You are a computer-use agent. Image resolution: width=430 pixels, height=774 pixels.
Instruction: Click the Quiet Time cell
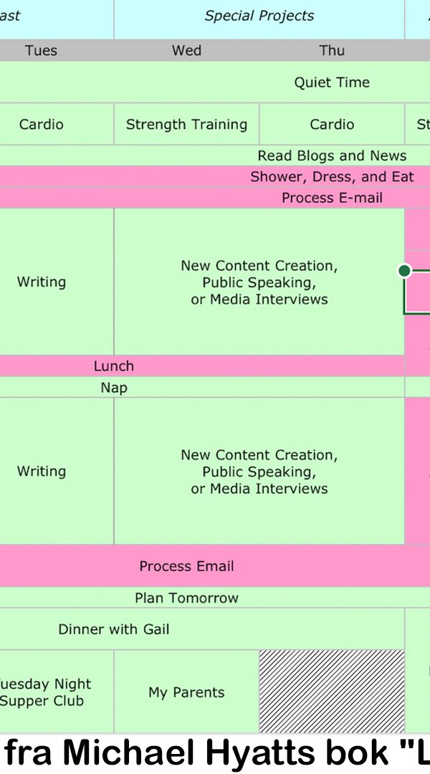(x=215, y=82)
